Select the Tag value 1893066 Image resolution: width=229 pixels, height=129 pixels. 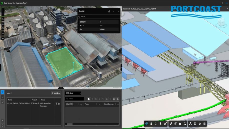102,29
